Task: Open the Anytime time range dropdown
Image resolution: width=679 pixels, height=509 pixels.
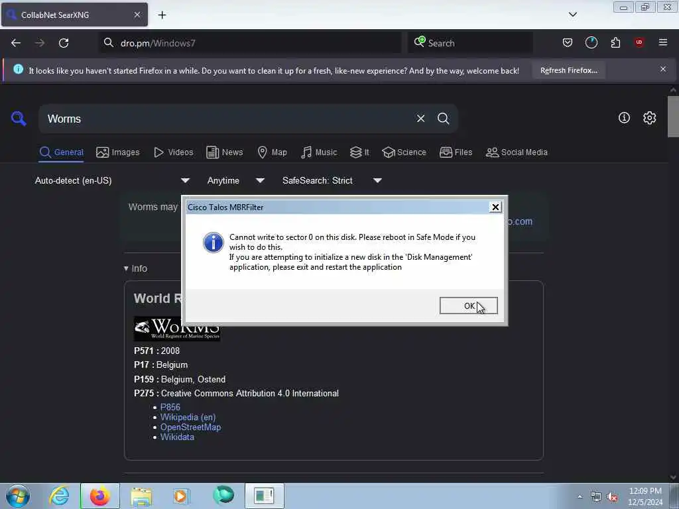Action: tap(235, 180)
